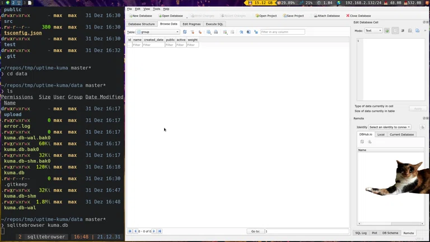Screen dimensions: 430x242
Task: Print the table data icon
Action: click(x=216, y=32)
